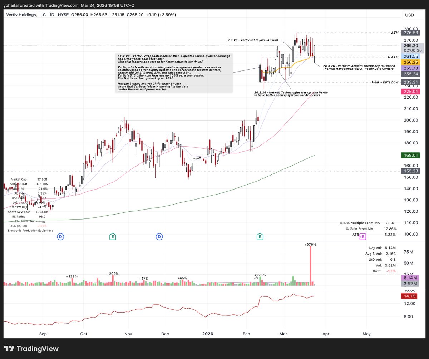
Task: Click the 265.20 current price label
Action: 410,45
